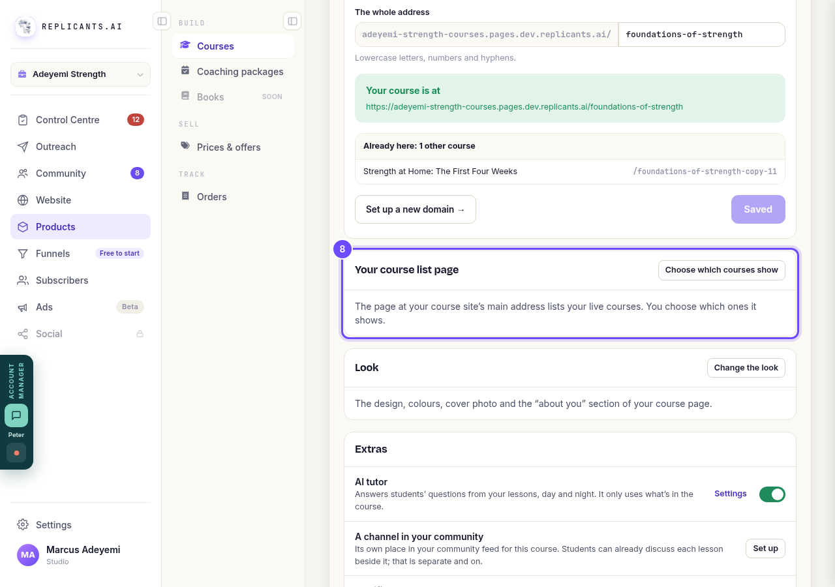Open Prices & offers submenu item

click(x=233, y=147)
